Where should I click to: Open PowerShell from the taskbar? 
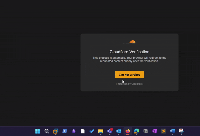[65, 131]
